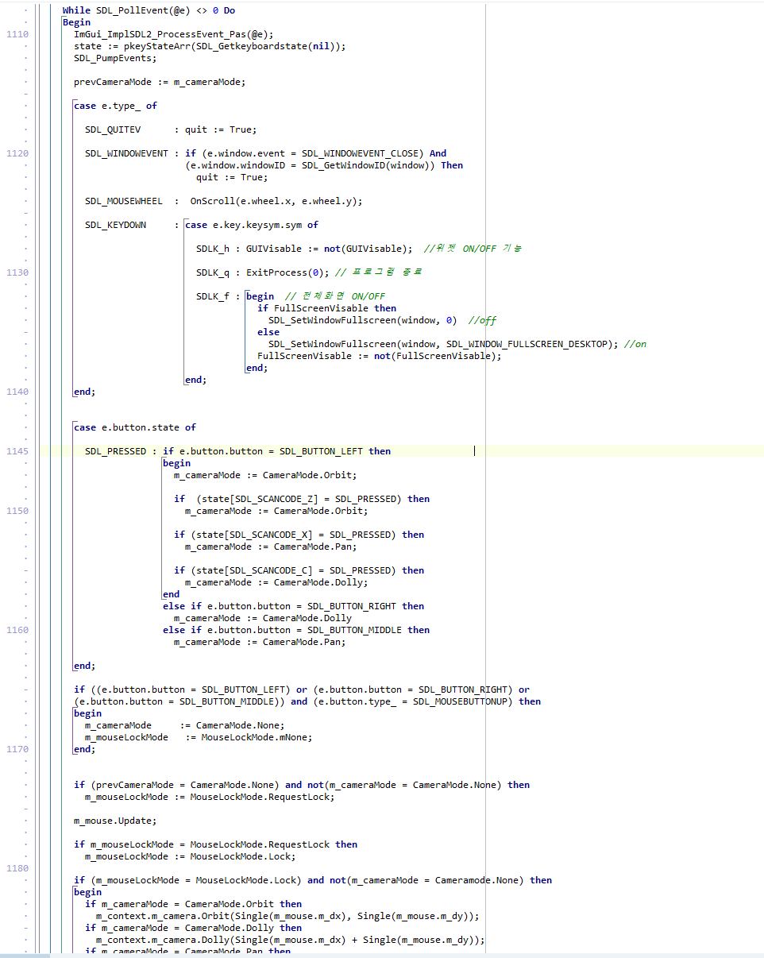Viewport: 764px width, 958px height.
Task: Click SDL_MOUSEBUTTONUP constant
Action: pos(463,701)
